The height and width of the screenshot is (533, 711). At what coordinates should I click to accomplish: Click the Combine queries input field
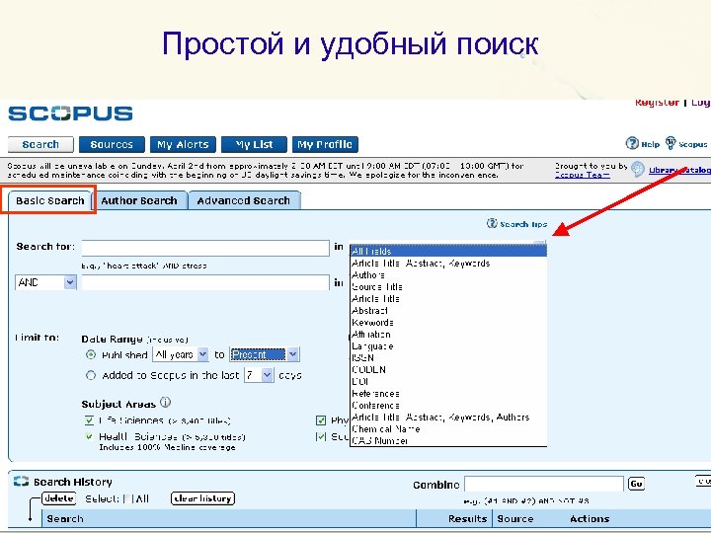pyautogui.click(x=544, y=484)
